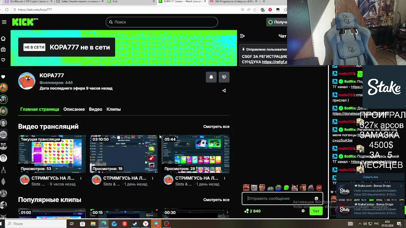Switch to the Клипы tab
Image resolution: width=406 pixels, height=228 pixels.
(x=114, y=109)
